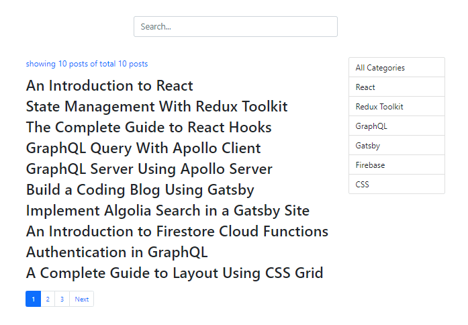Click the Search input field

click(x=235, y=27)
